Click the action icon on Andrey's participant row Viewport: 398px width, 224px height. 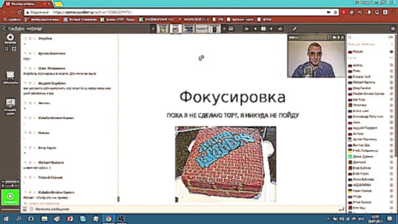point(391,65)
